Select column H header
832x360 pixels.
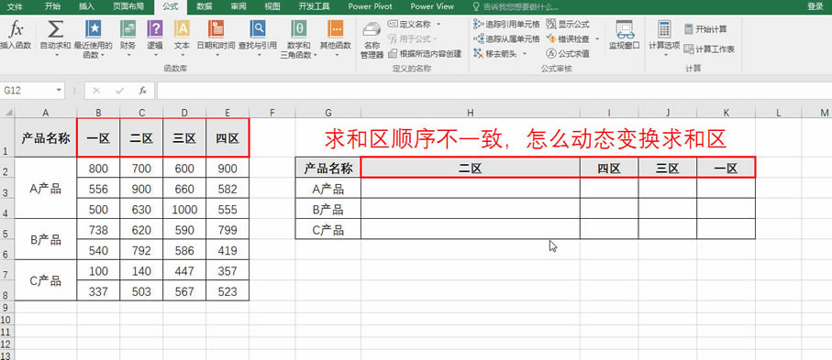471,113
